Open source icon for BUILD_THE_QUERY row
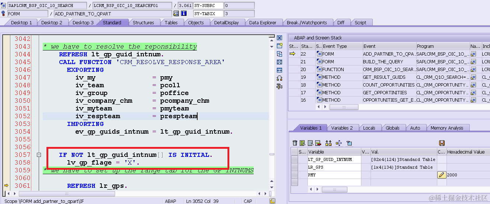490x204 pixels. point(473,61)
